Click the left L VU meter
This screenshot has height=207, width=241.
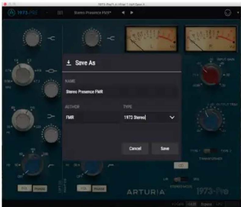point(151,39)
